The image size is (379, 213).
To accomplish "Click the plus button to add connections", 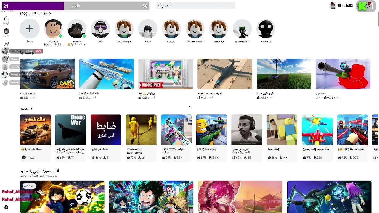I will tap(30, 29).
